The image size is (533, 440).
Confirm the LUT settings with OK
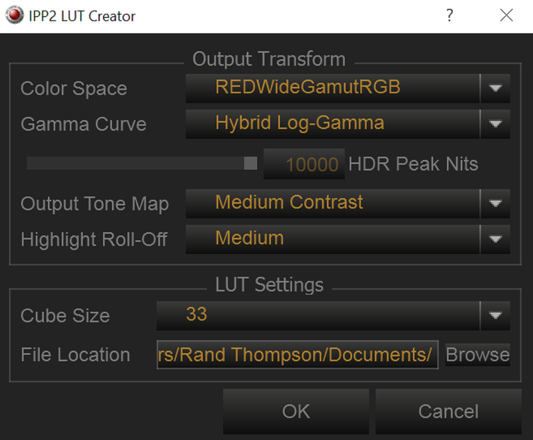click(x=296, y=411)
